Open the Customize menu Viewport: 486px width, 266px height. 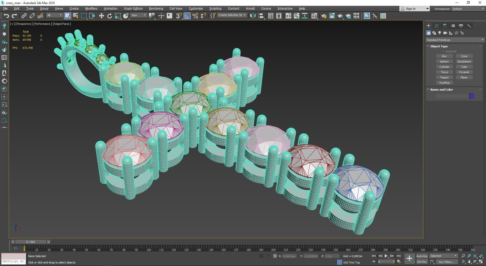tap(196, 9)
